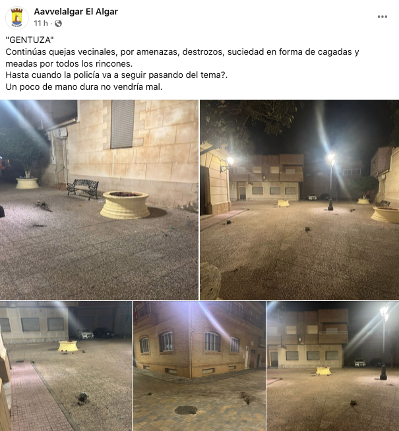The image size is (399, 431).
Task: Open the bottom-right photo with bright lamp post
Action: 333,366
